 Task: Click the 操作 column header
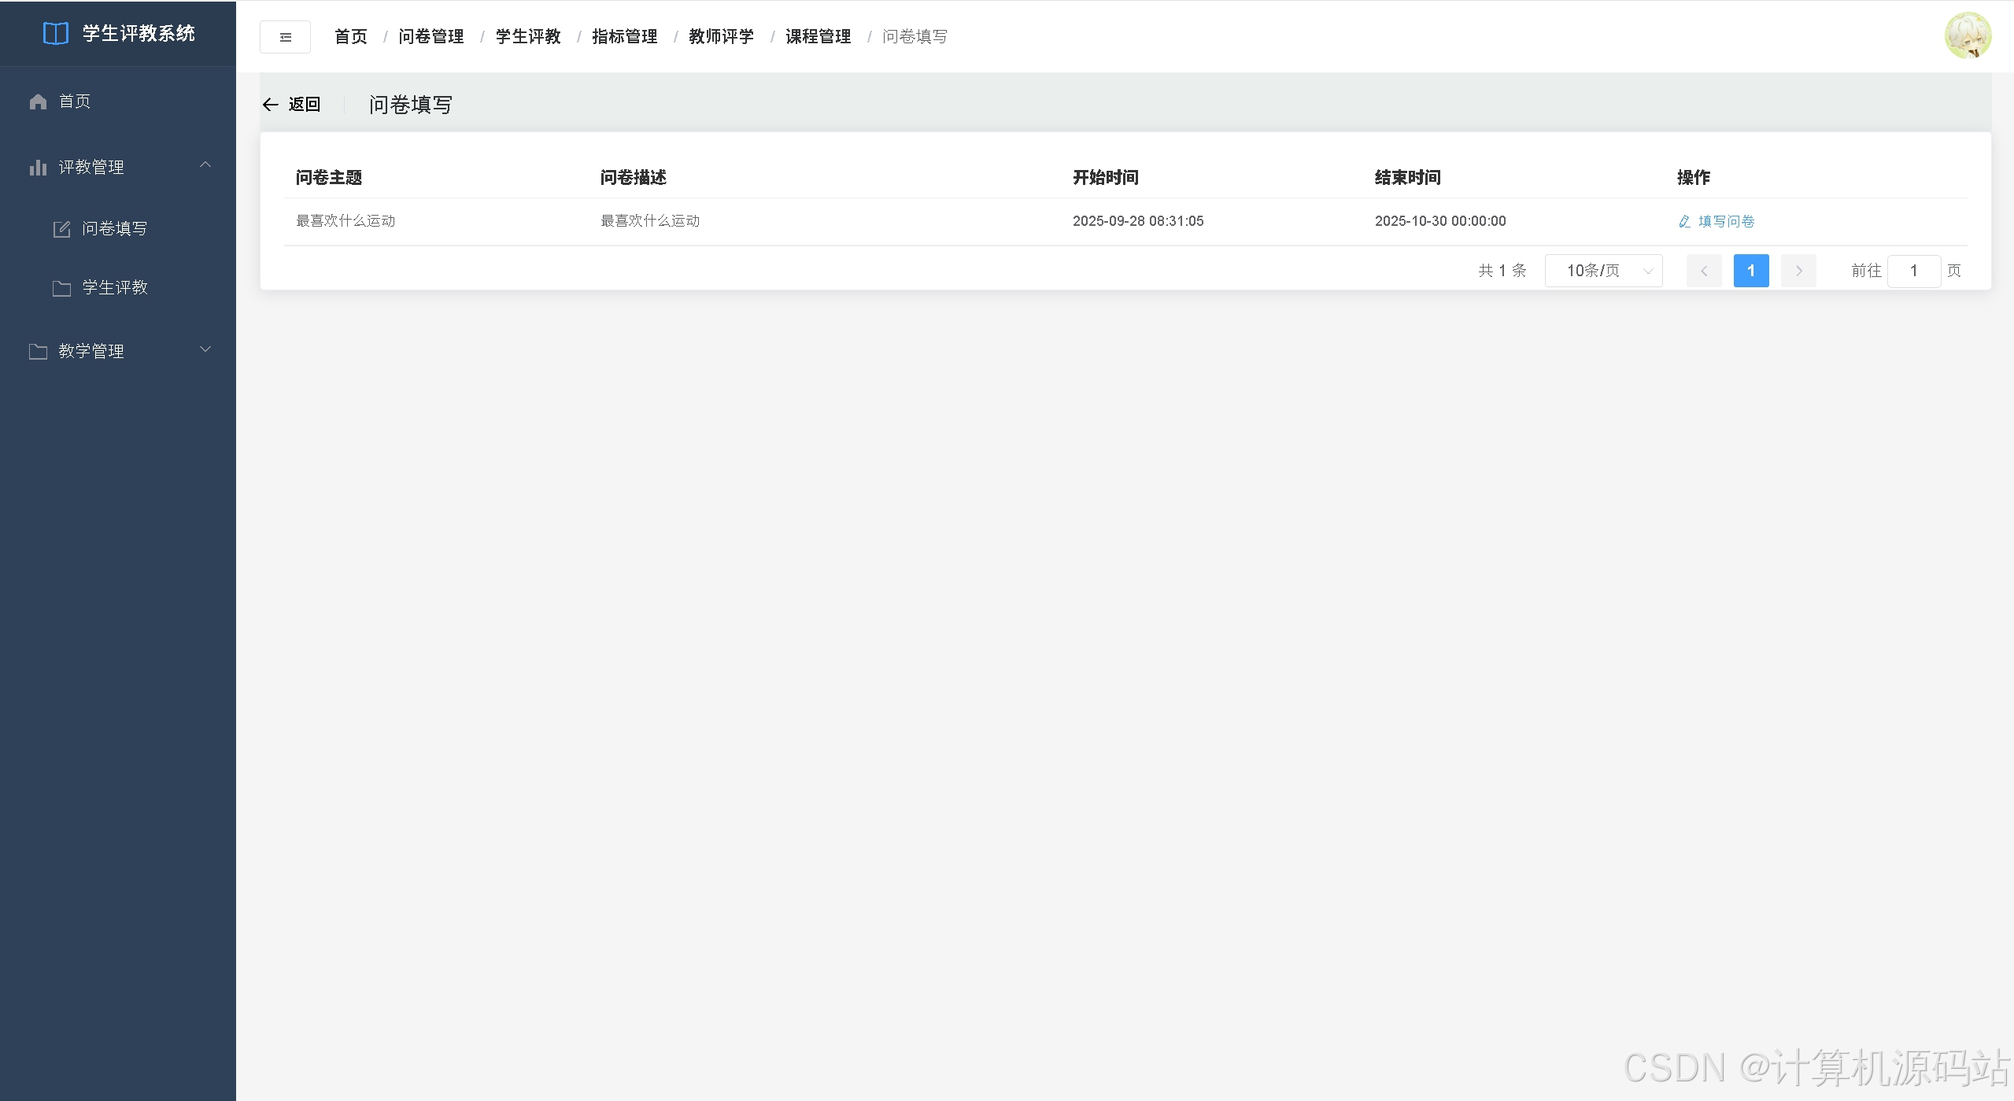tap(1694, 178)
